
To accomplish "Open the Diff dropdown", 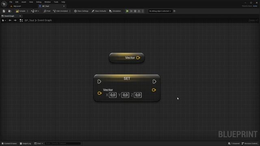I will 35,11.
